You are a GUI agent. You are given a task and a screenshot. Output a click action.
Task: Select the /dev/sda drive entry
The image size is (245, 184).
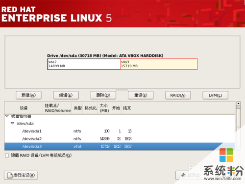coord(25,124)
